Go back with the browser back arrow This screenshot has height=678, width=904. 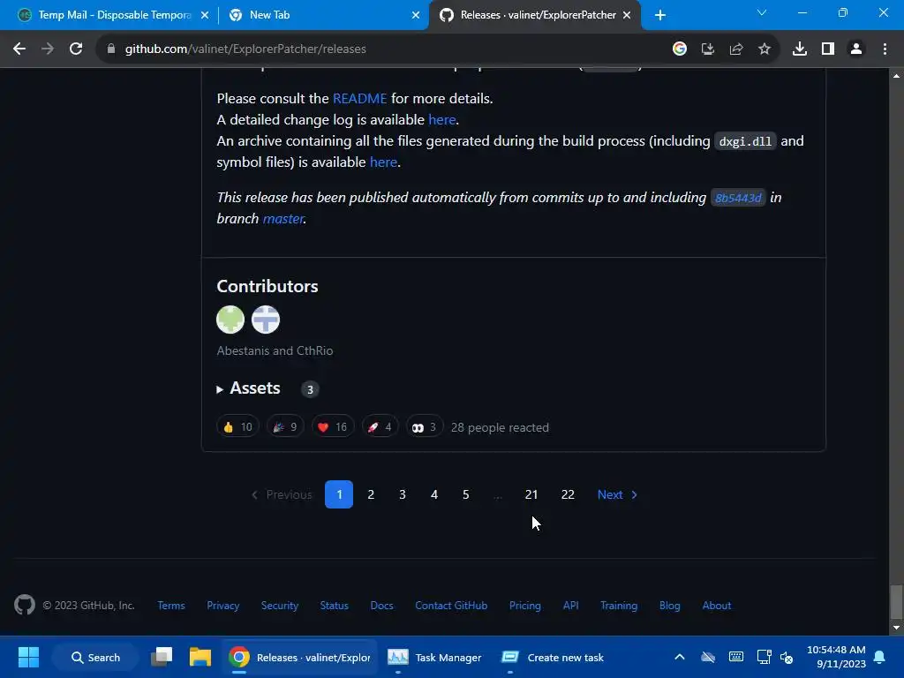(x=19, y=49)
